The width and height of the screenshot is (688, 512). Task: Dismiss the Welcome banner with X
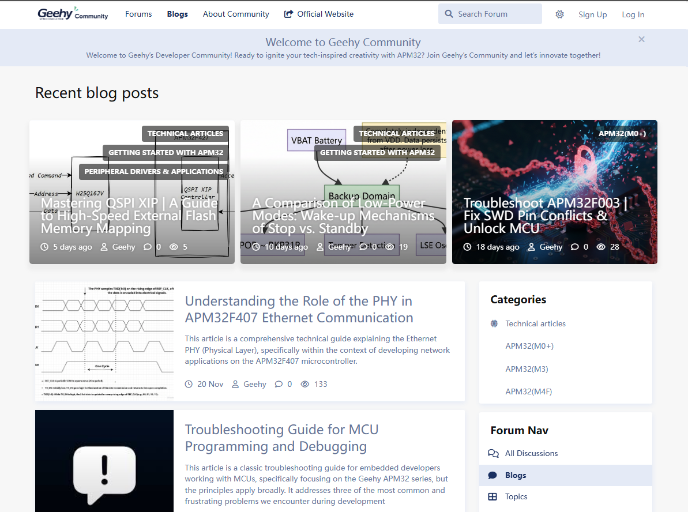point(641,39)
